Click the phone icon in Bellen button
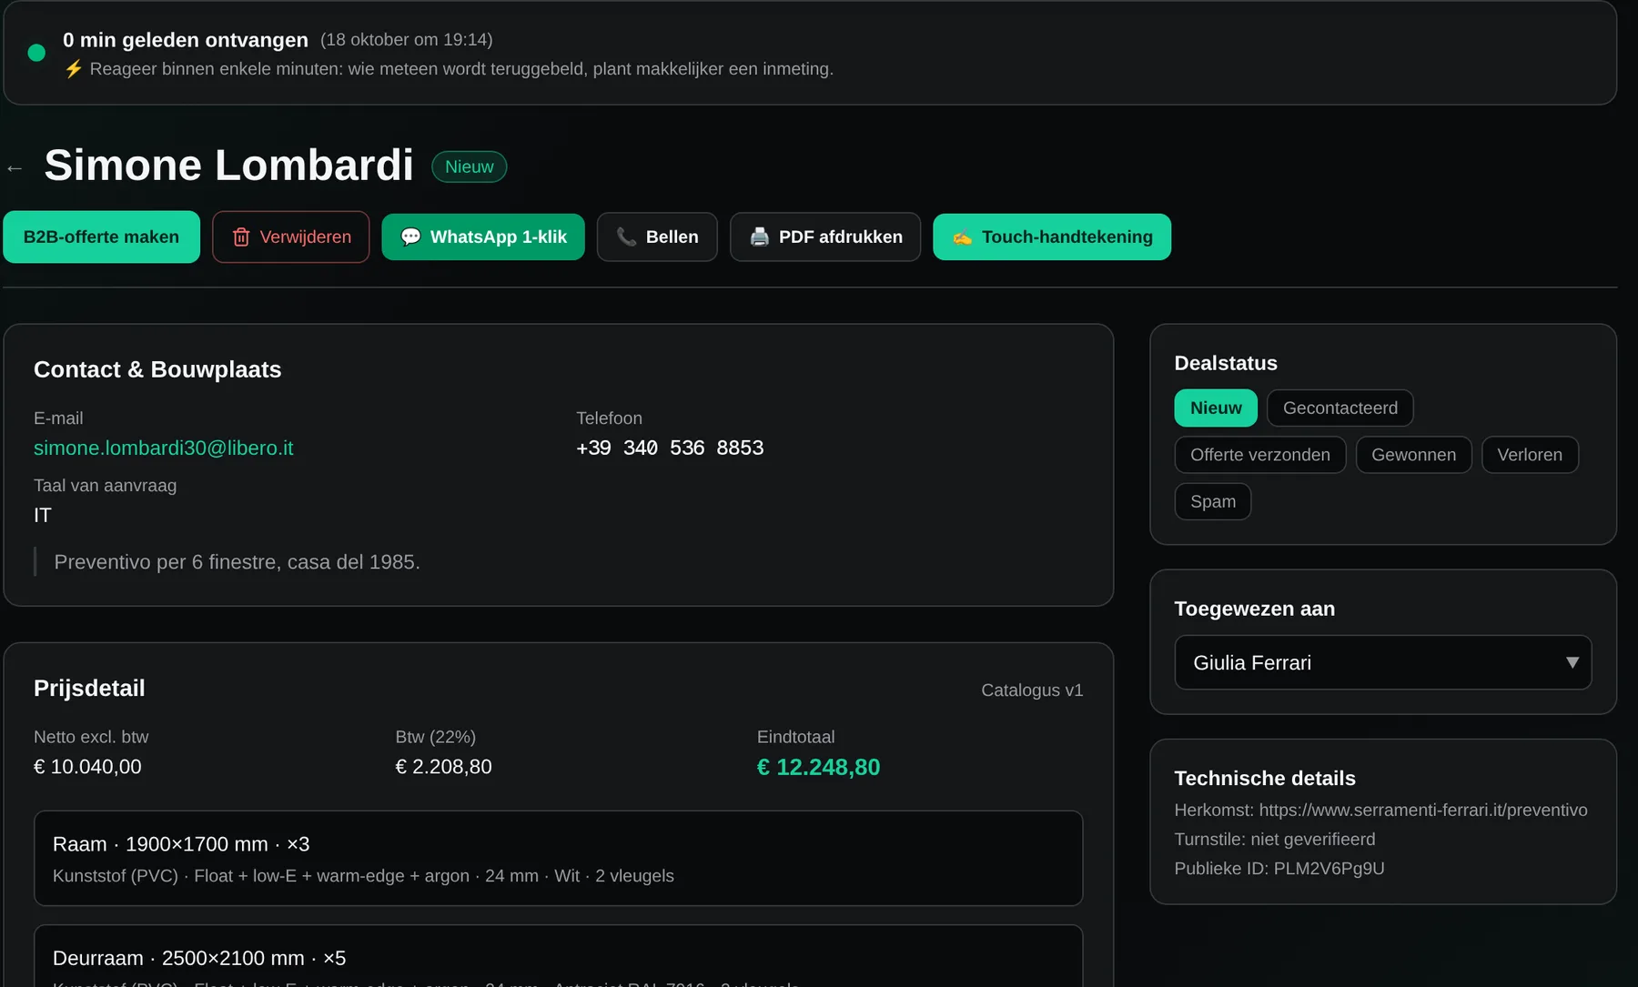The width and height of the screenshot is (1638, 987). tap(626, 237)
